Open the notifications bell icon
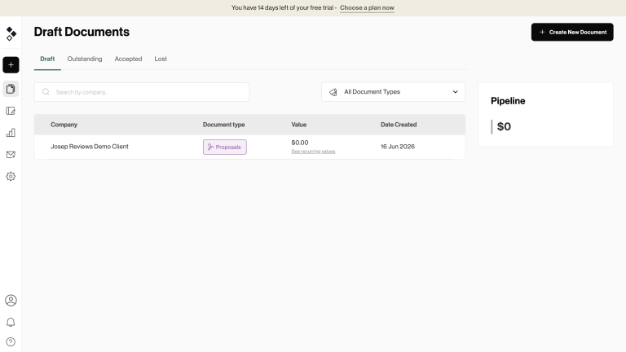The width and height of the screenshot is (626, 352). 11,322
